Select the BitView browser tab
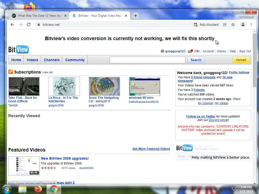259x194 pixels. point(100,16)
